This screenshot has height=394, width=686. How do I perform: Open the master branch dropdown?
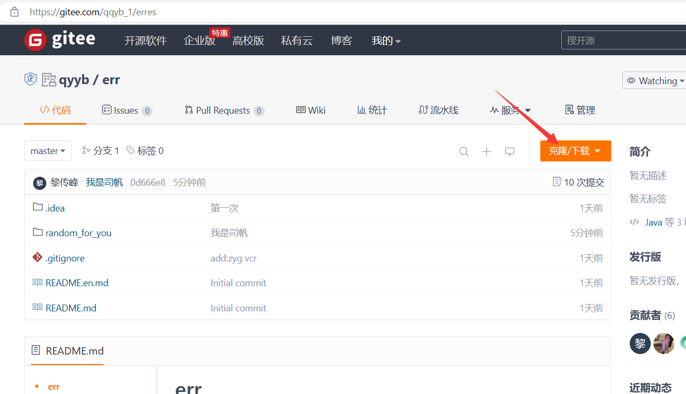(x=48, y=151)
